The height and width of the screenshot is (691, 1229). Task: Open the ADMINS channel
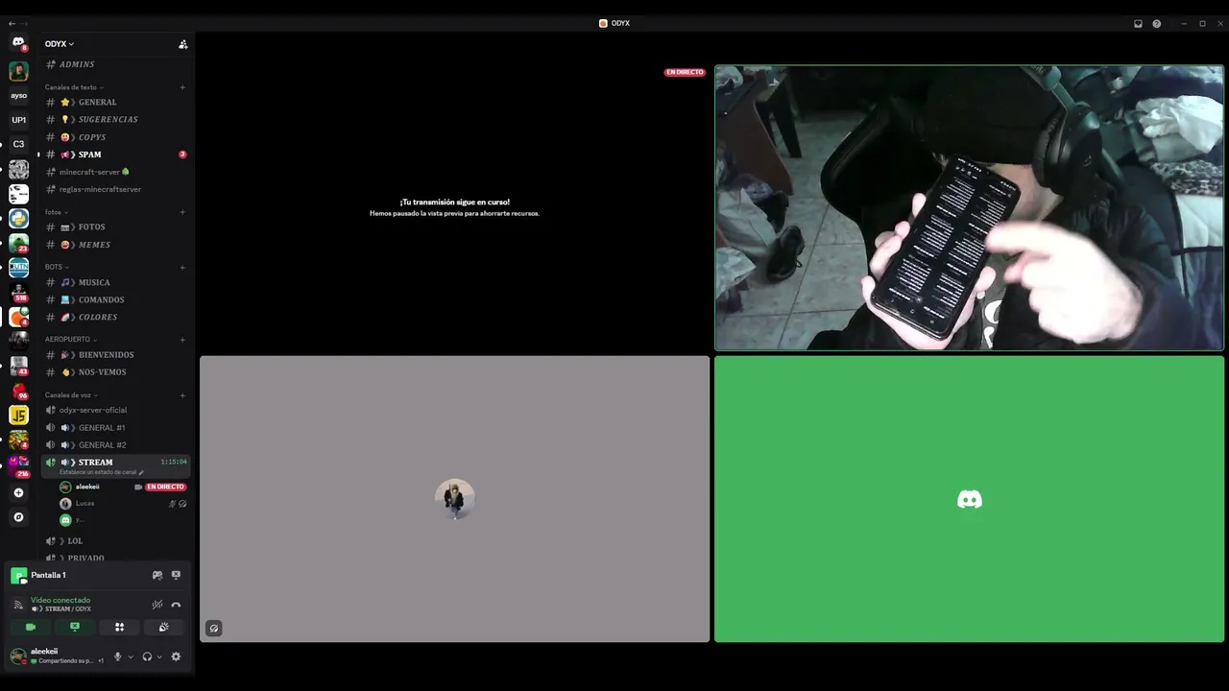click(116, 64)
